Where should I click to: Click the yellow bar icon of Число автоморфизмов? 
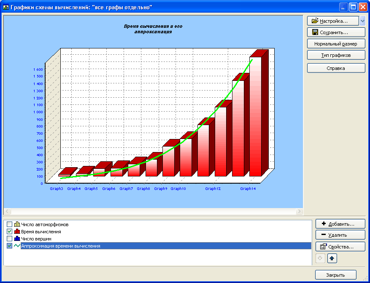coord(17,224)
